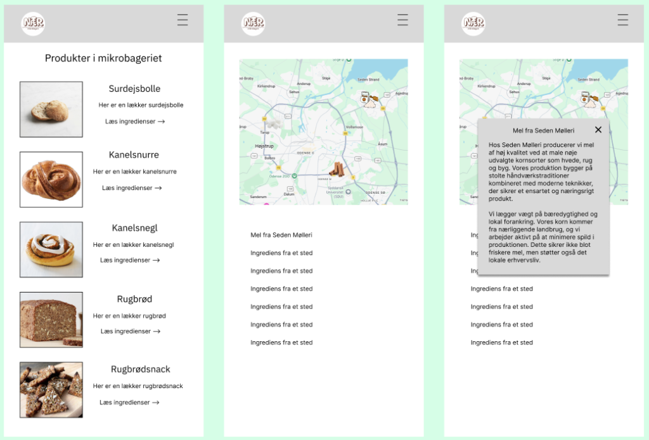
Task: Click flour bag marker on popup screen map
Action: (589, 99)
